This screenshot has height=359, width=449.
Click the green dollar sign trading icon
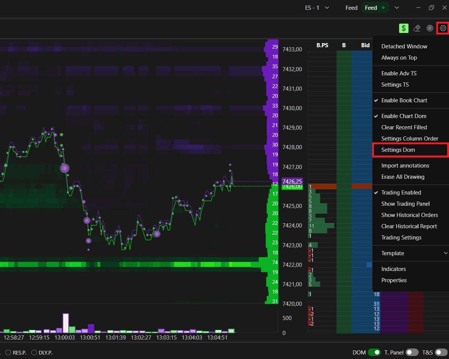click(404, 28)
